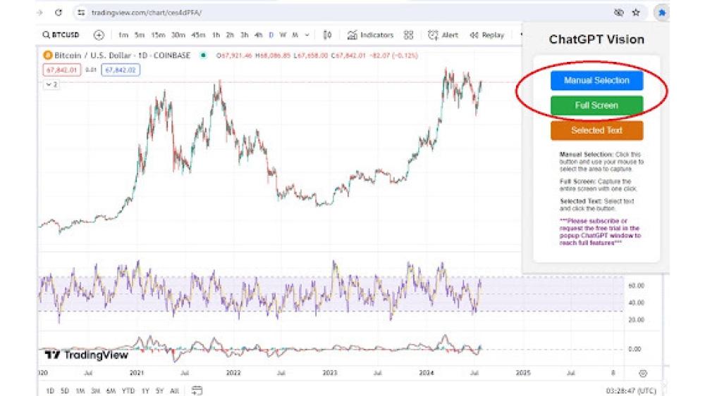The image size is (705, 396).
Task: Expand the collapsed indicator legend chevron
Action: coord(51,84)
